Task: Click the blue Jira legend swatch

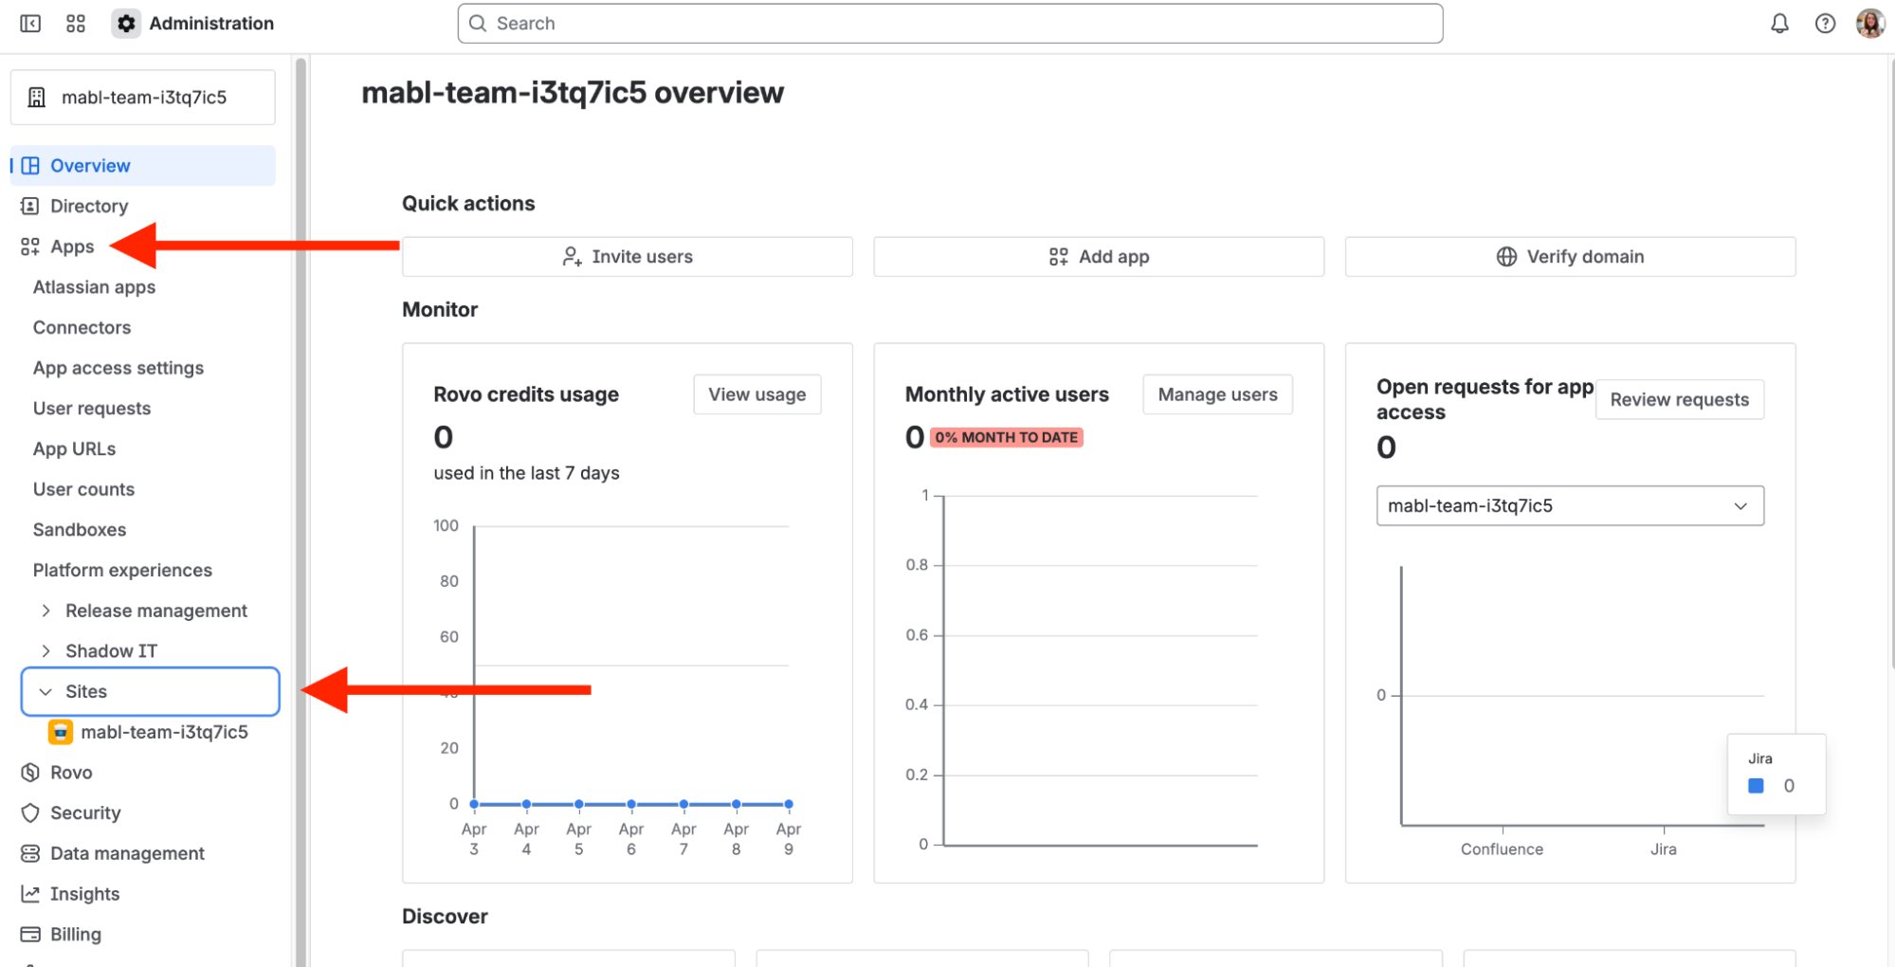Action: tap(1756, 786)
